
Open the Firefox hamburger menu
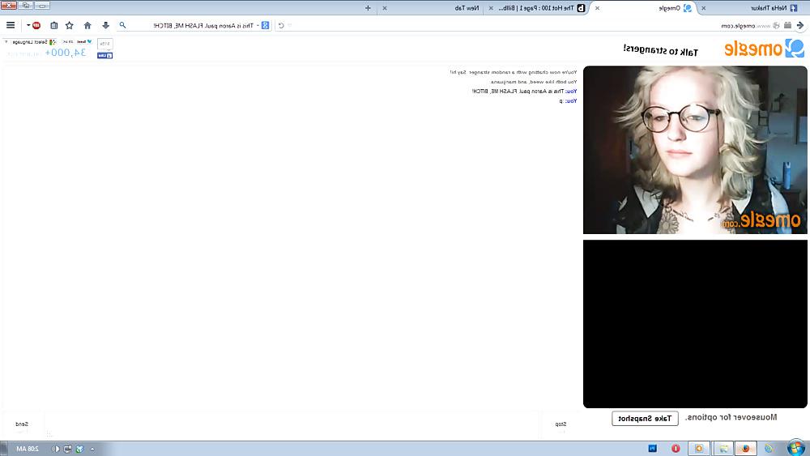pyautogui.click(x=11, y=25)
